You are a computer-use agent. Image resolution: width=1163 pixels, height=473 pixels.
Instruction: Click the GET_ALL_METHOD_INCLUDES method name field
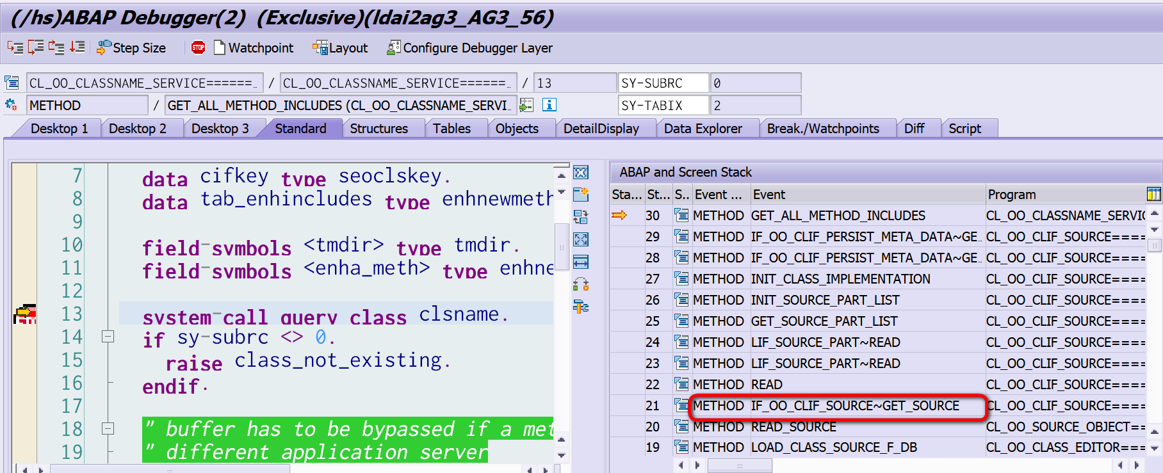click(x=340, y=106)
